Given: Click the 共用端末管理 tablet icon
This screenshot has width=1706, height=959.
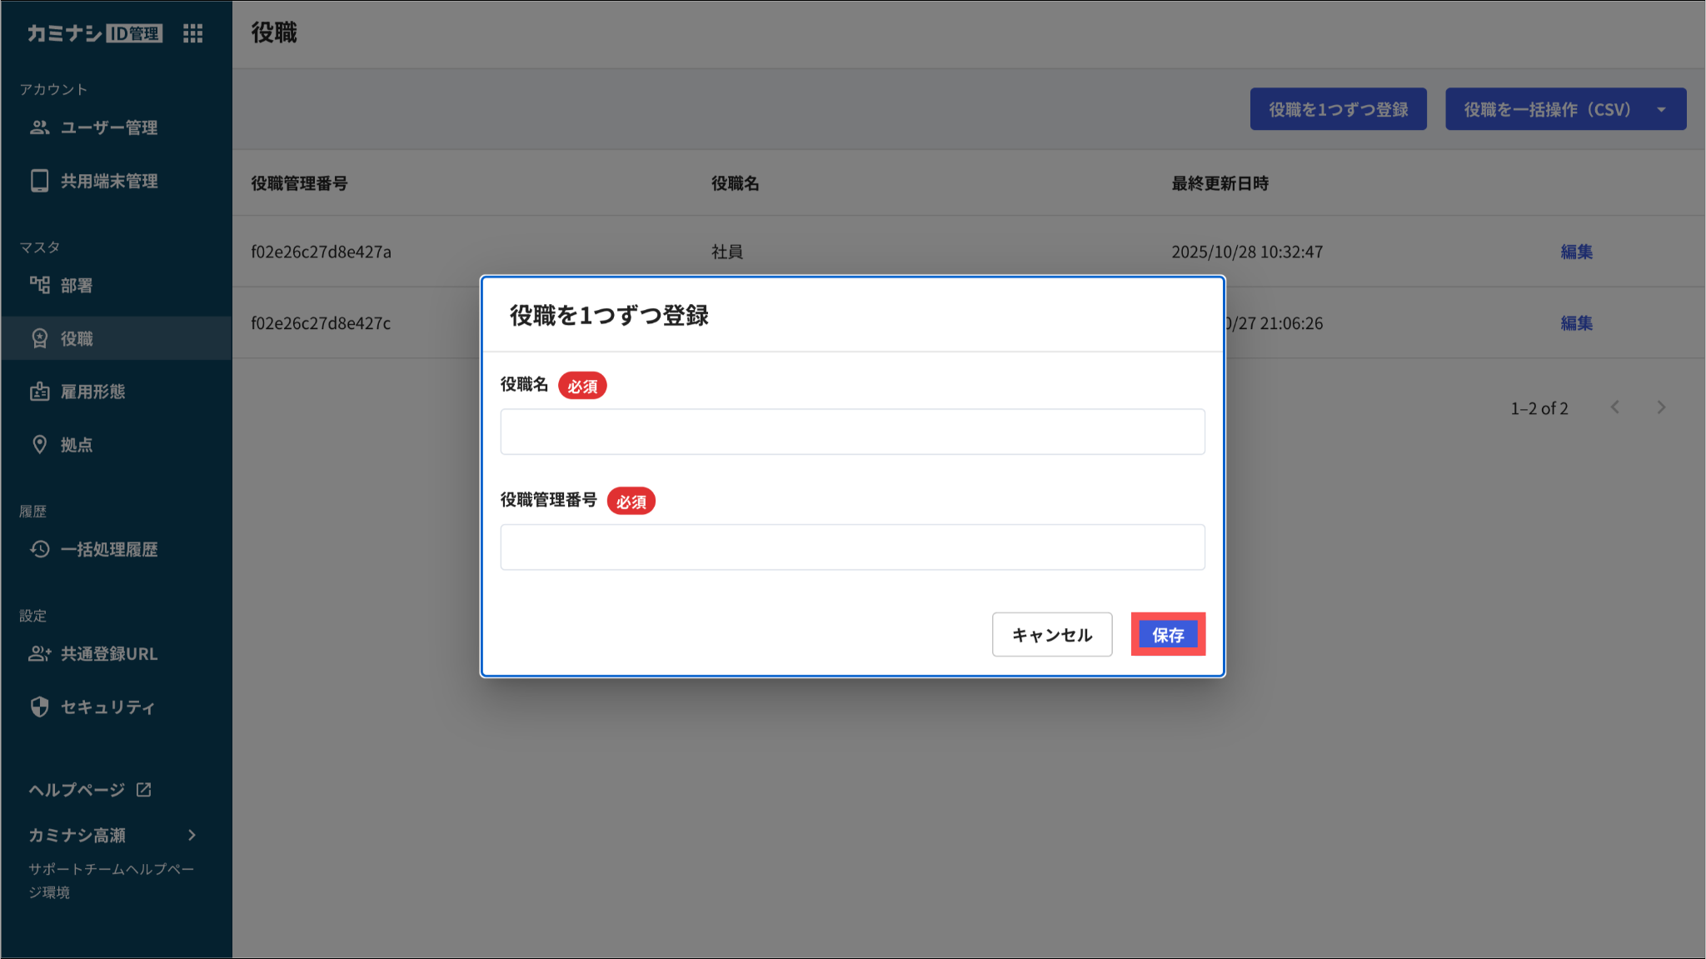Looking at the screenshot, I should tap(39, 181).
